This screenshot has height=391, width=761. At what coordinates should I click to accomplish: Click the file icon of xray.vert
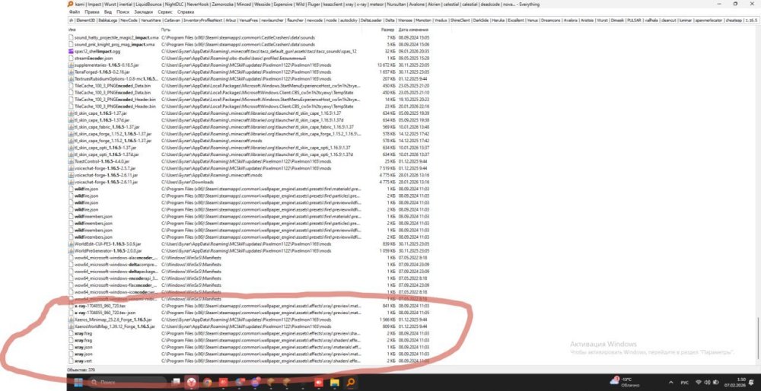point(71,361)
